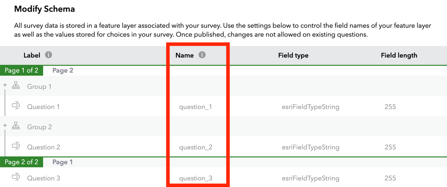447x187 pixels.
Task: Click the Group 1 group icon
Action: tap(16, 87)
